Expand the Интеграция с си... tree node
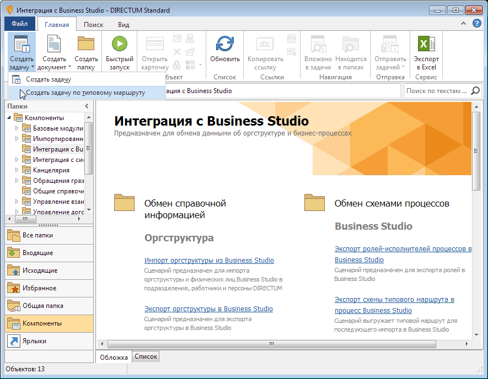Viewport: 488px width, 379px height. (x=17, y=160)
